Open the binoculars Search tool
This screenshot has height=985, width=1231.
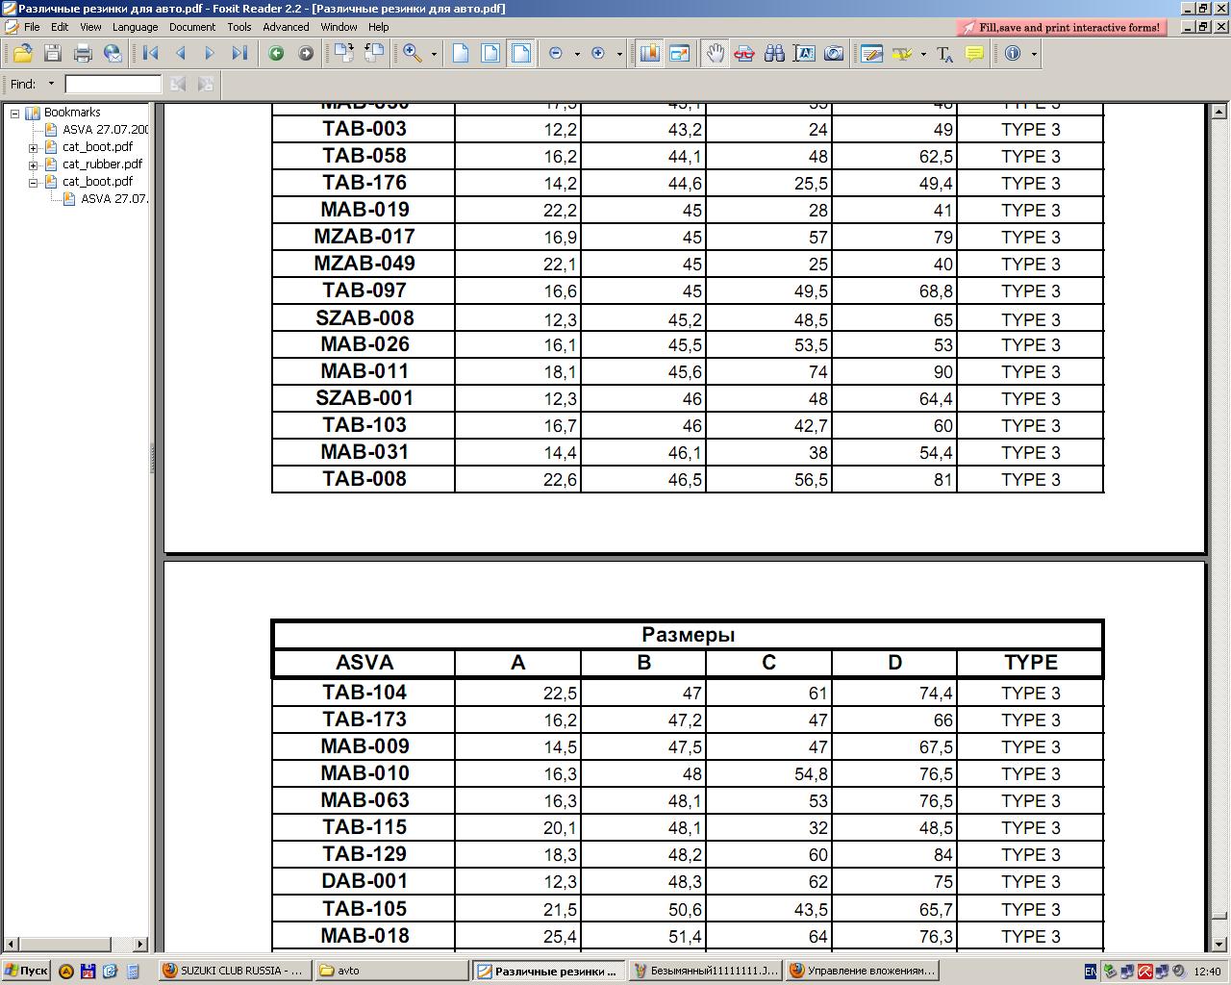pyautogui.click(x=774, y=54)
